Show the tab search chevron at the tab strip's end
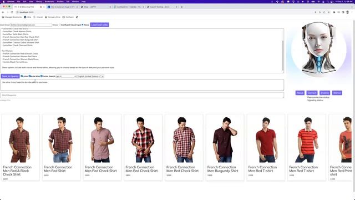The height and width of the screenshot is (200, 355). point(352,7)
